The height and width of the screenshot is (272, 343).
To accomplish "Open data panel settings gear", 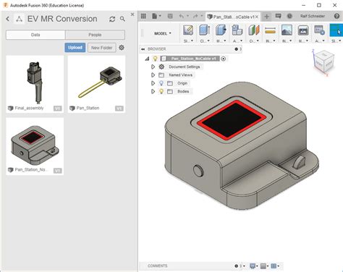I will coord(122,48).
